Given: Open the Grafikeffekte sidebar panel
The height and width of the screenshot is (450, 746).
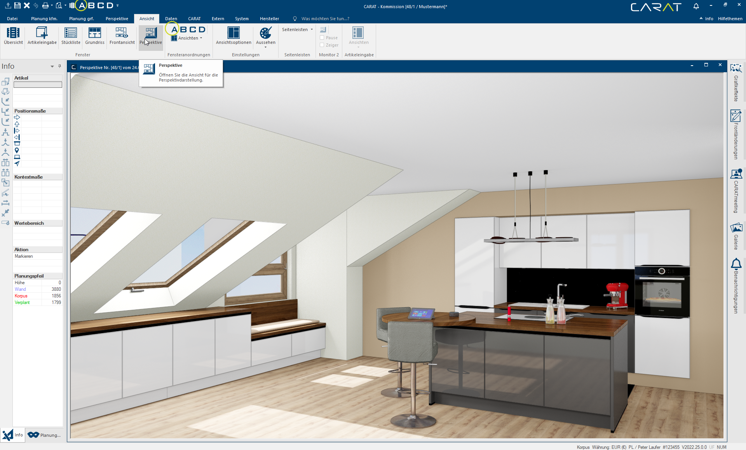Looking at the screenshot, I should (736, 82).
